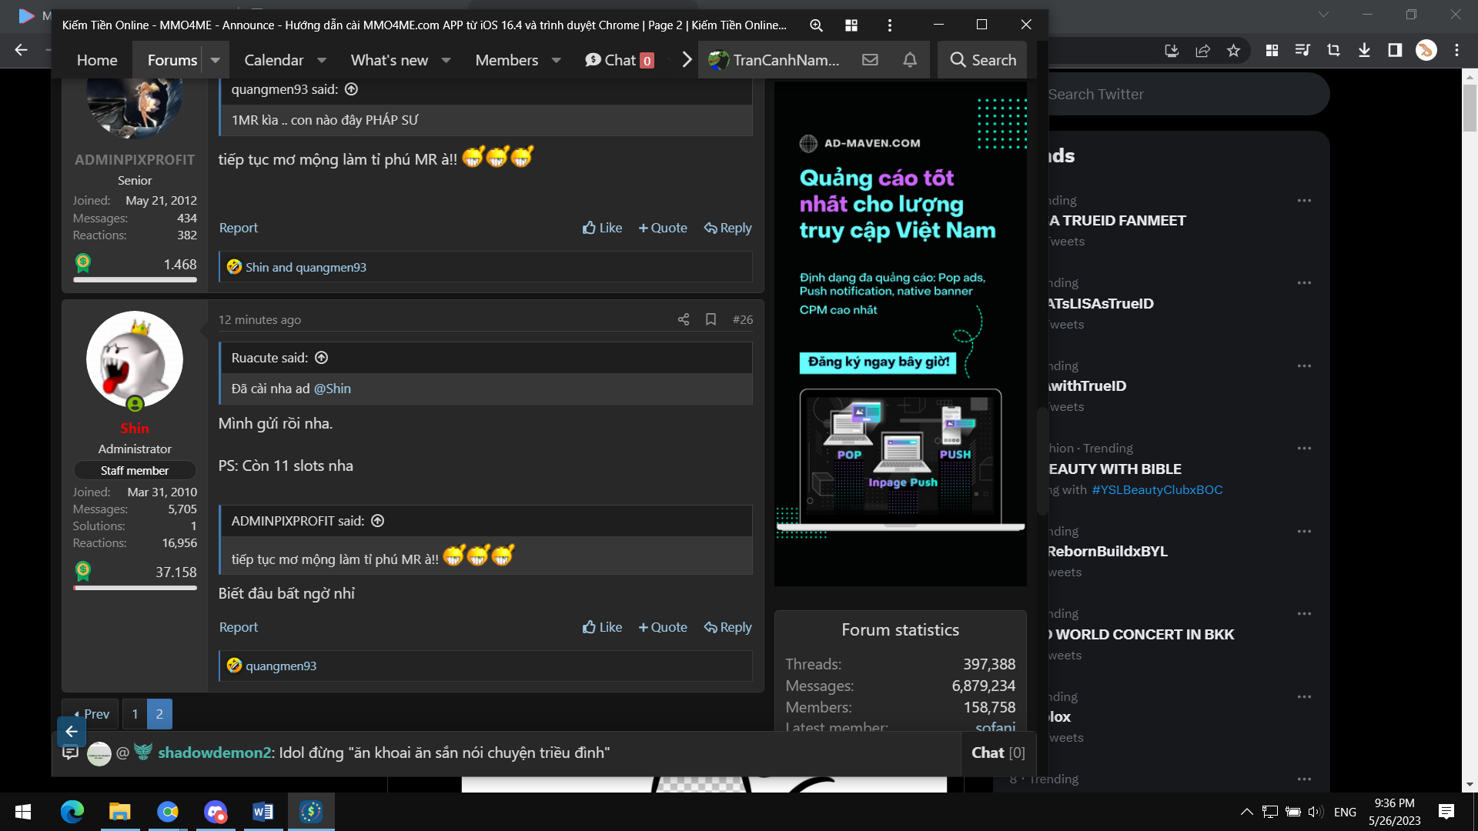The image size is (1478, 831).
Task: Expand the Calendar dropdown arrow
Action: [x=322, y=60]
